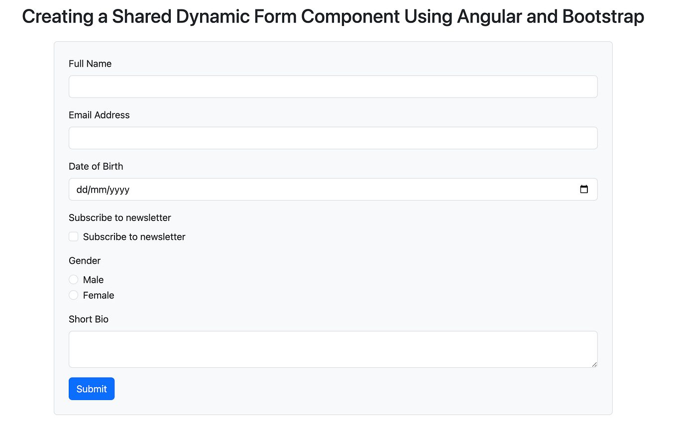Open the calendar picker icon in Date of Birth
Screen dimensions: 676x430
[584, 189]
